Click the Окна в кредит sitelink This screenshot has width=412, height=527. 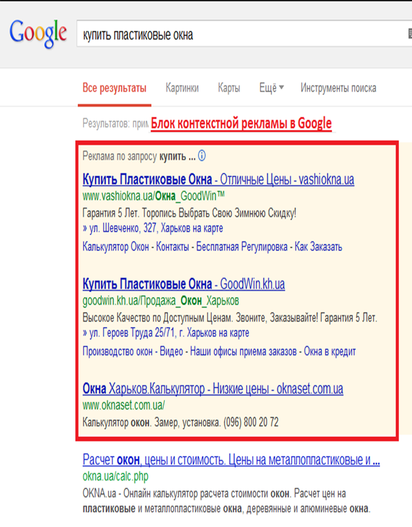[330, 352]
